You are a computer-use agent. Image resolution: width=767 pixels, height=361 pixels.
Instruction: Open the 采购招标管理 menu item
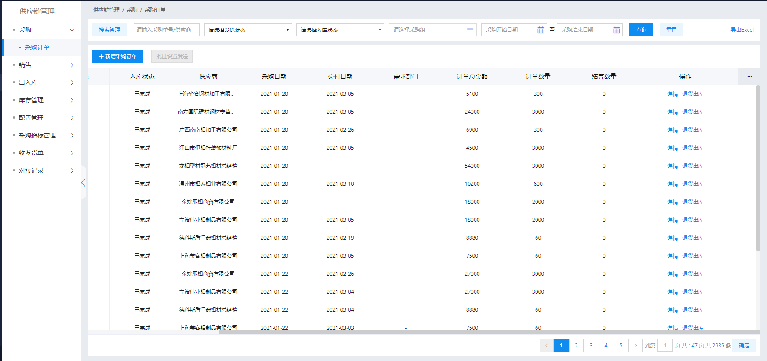(43, 135)
